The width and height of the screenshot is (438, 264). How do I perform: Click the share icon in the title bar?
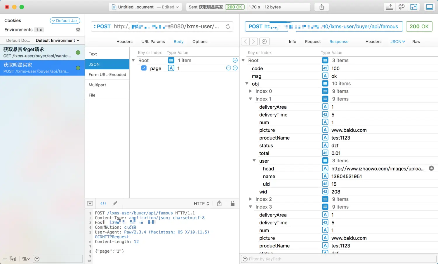(321, 7)
